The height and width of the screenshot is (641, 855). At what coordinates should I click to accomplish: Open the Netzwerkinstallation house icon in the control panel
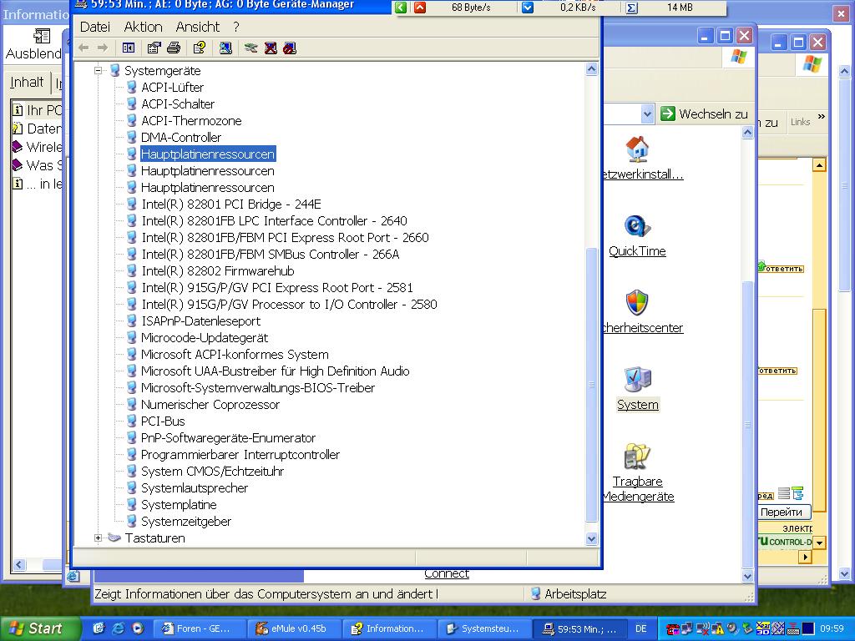[637, 149]
